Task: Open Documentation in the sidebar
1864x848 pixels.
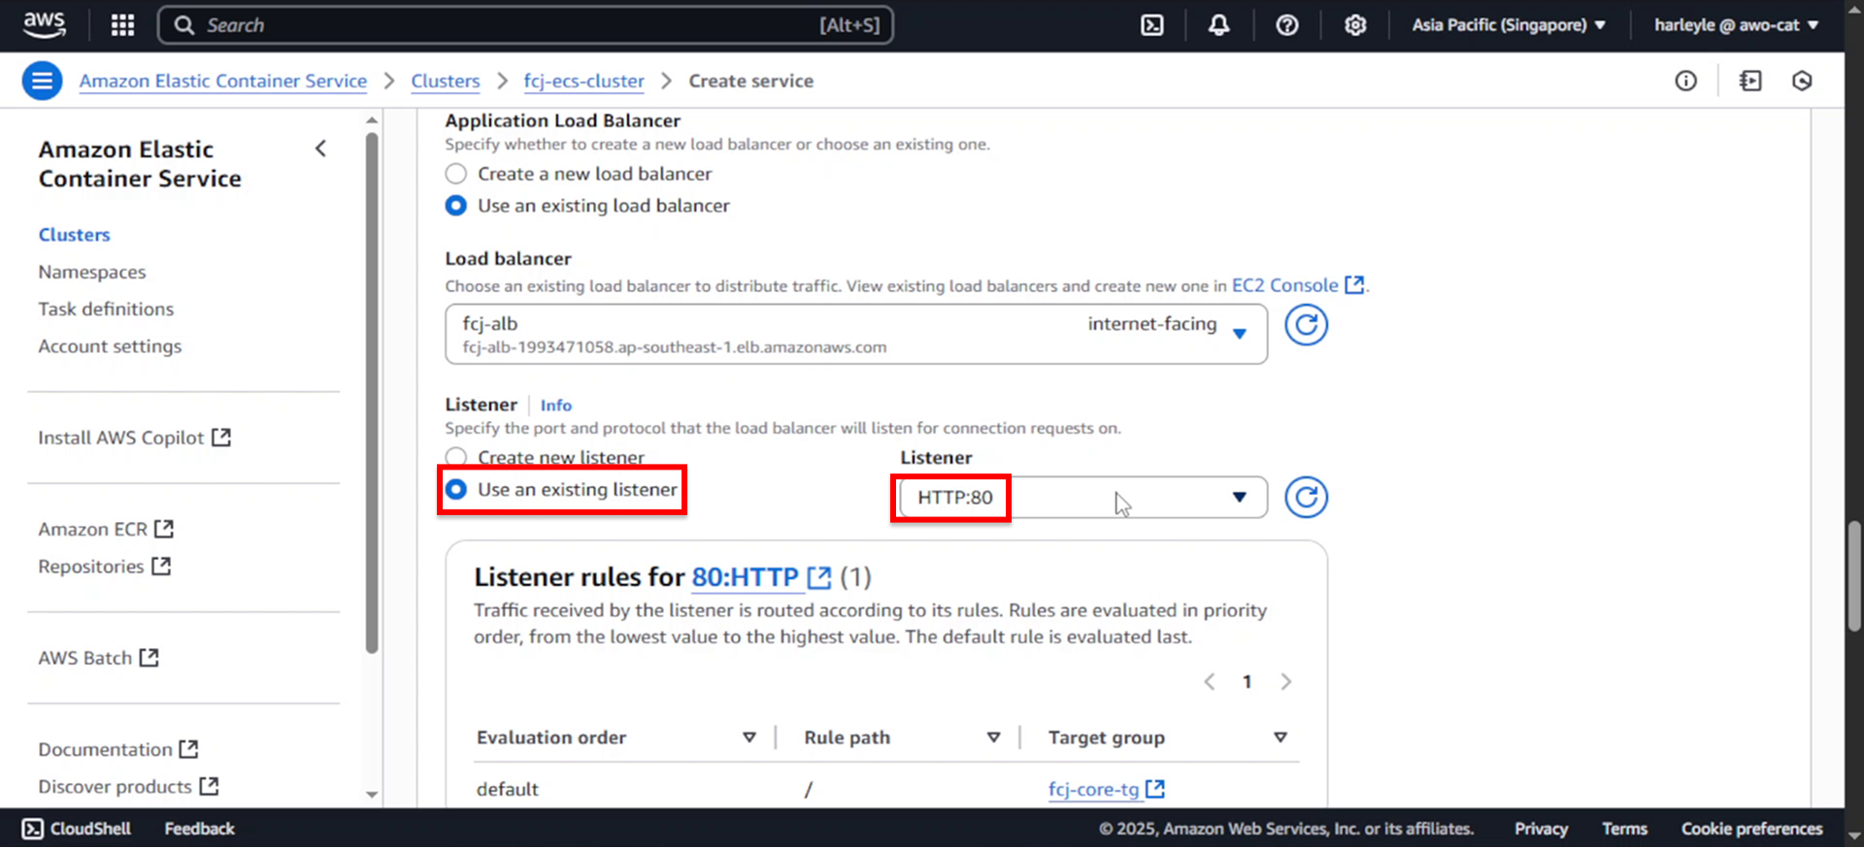Action: [x=118, y=750]
